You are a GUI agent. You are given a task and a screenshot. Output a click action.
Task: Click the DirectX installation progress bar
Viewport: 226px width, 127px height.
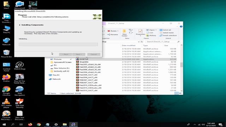[x=58, y=44]
